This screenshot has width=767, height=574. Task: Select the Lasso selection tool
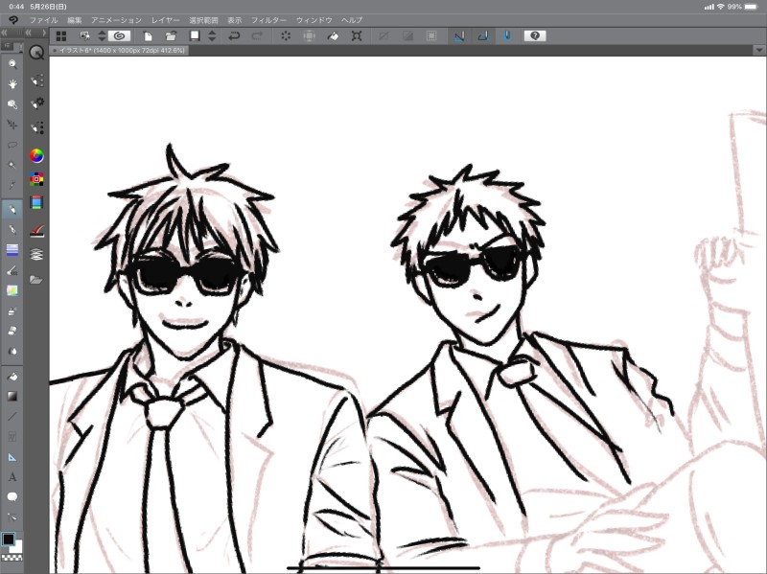(x=12, y=145)
